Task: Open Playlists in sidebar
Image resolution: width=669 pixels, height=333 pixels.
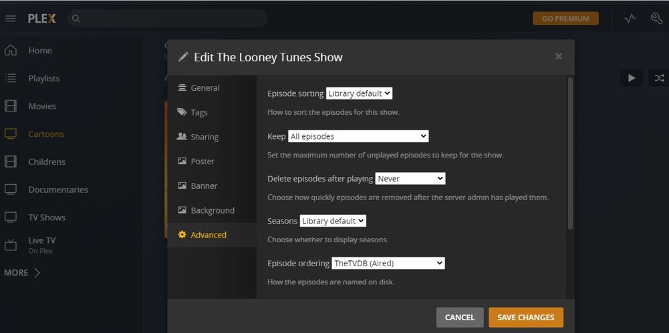Action: [x=44, y=78]
